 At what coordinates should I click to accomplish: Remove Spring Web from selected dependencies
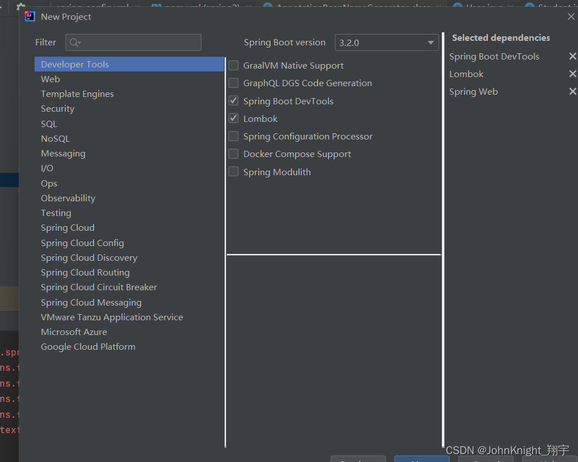tap(572, 91)
